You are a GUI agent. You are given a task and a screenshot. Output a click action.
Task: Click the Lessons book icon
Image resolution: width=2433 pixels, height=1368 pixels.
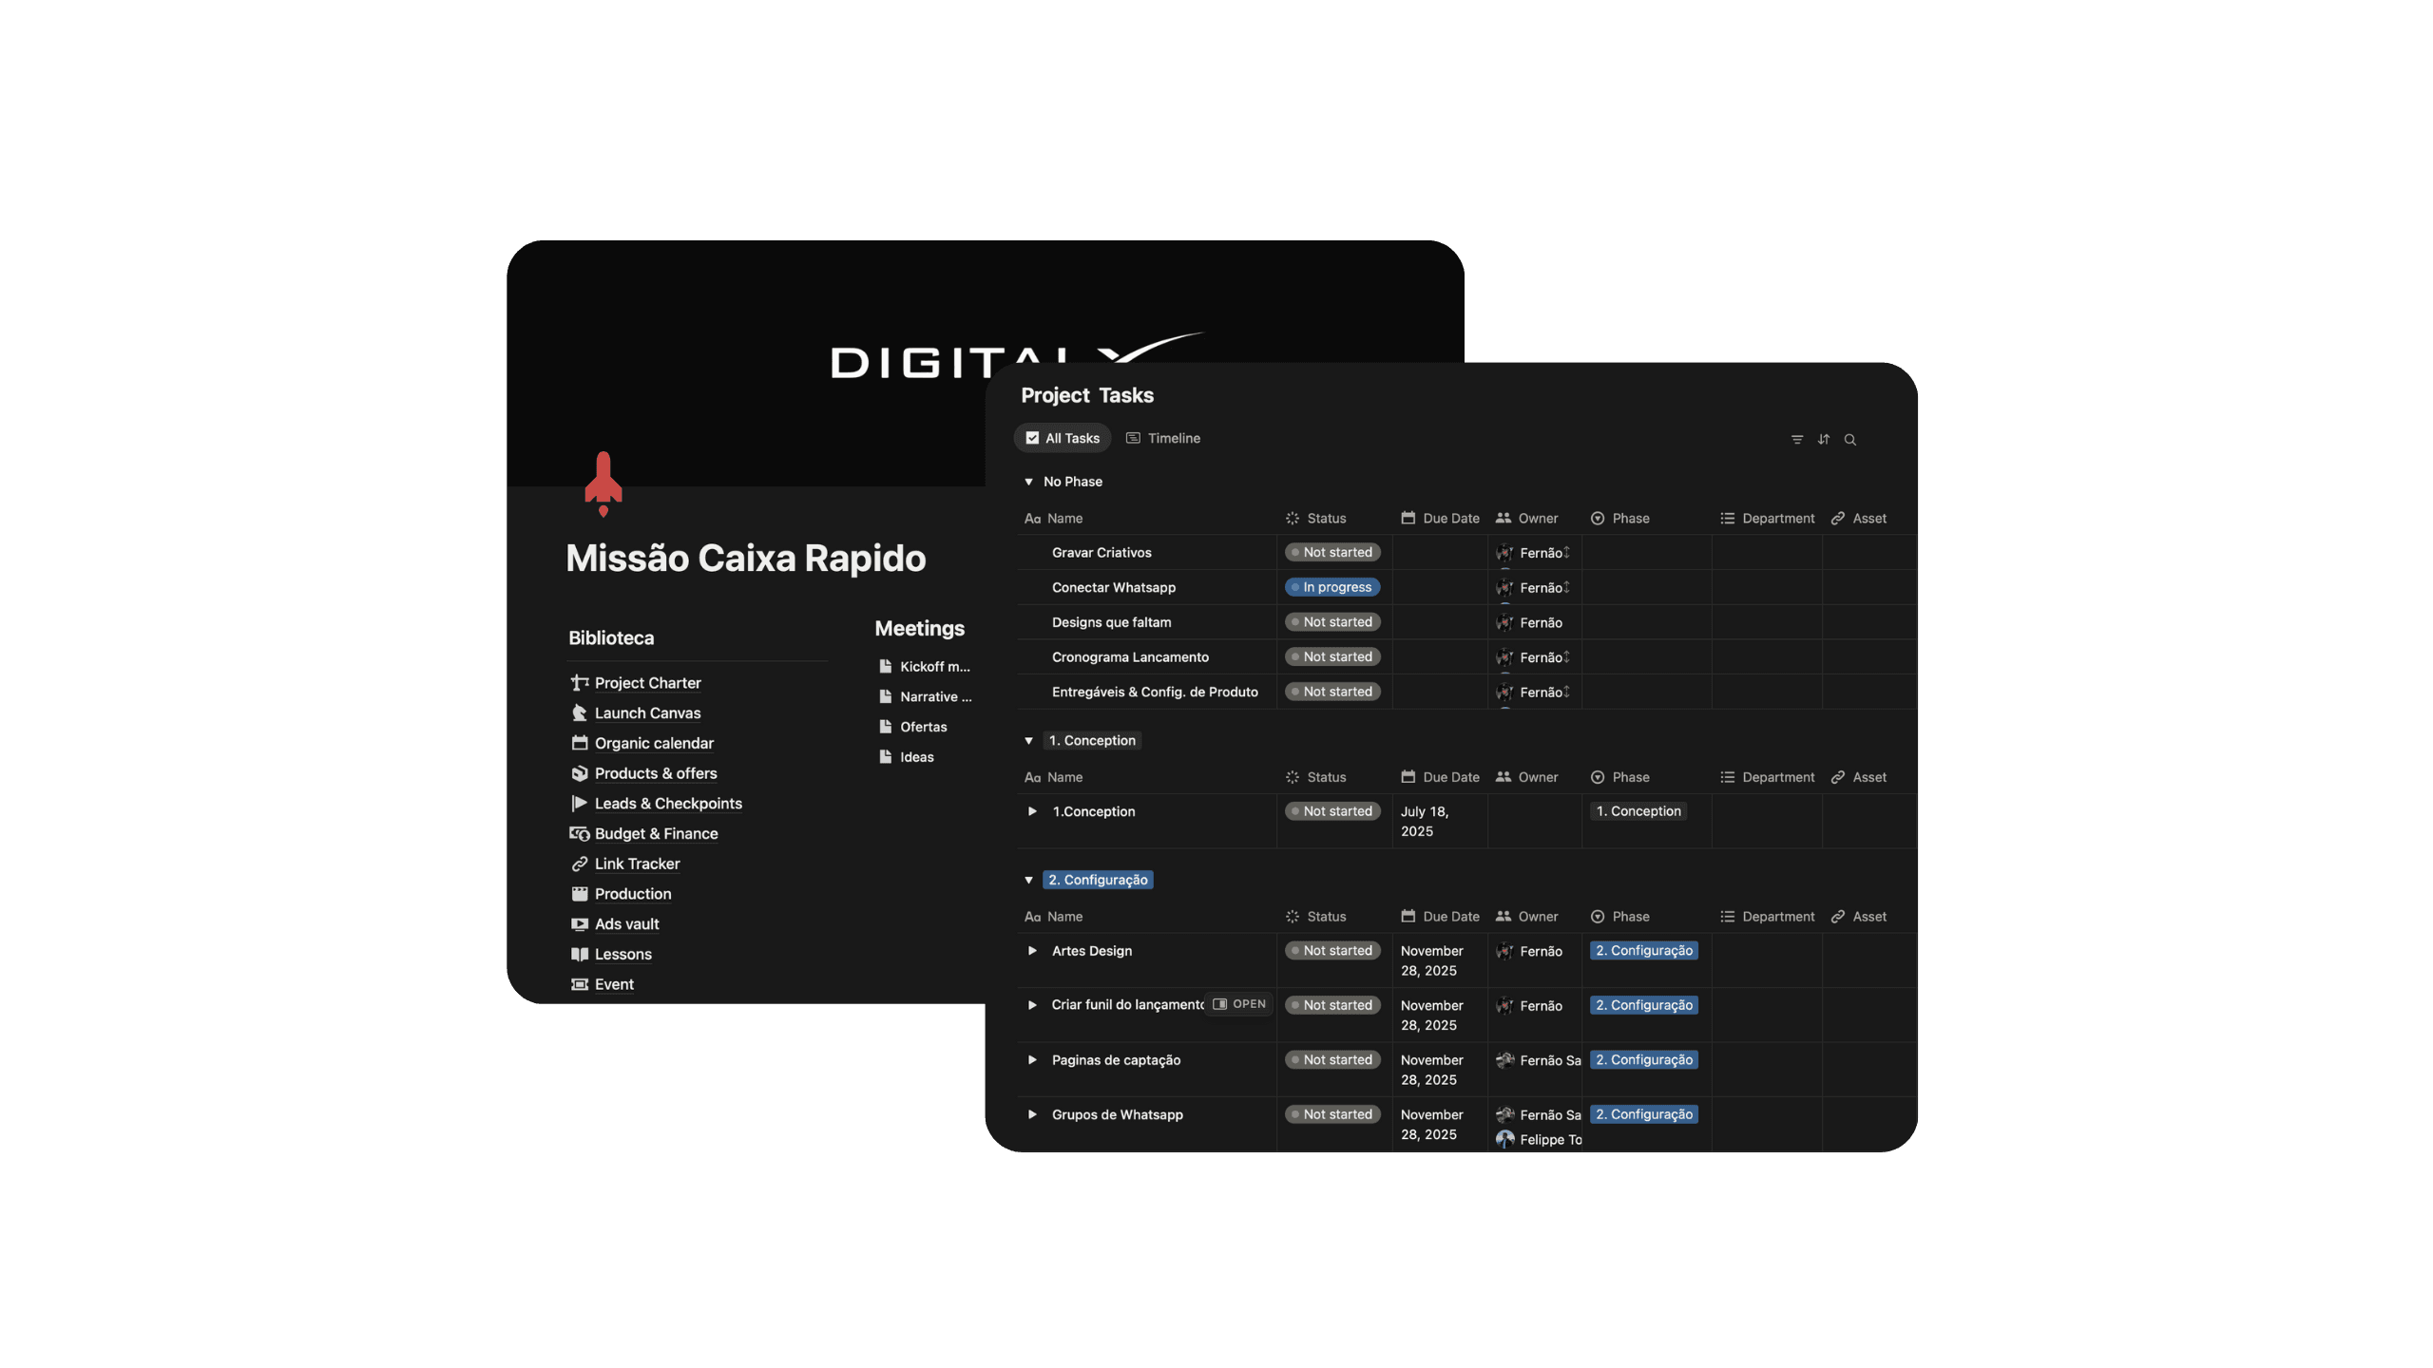point(579,954)
